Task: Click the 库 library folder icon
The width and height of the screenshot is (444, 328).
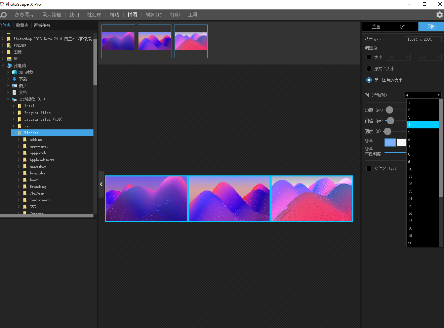Action: [x=9, y=59]
